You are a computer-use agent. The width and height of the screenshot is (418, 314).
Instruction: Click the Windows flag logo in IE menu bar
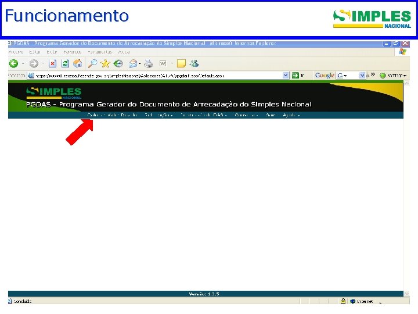[x=402, y=52]
